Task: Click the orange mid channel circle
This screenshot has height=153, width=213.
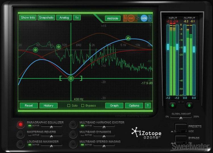Action: (131, 18)
